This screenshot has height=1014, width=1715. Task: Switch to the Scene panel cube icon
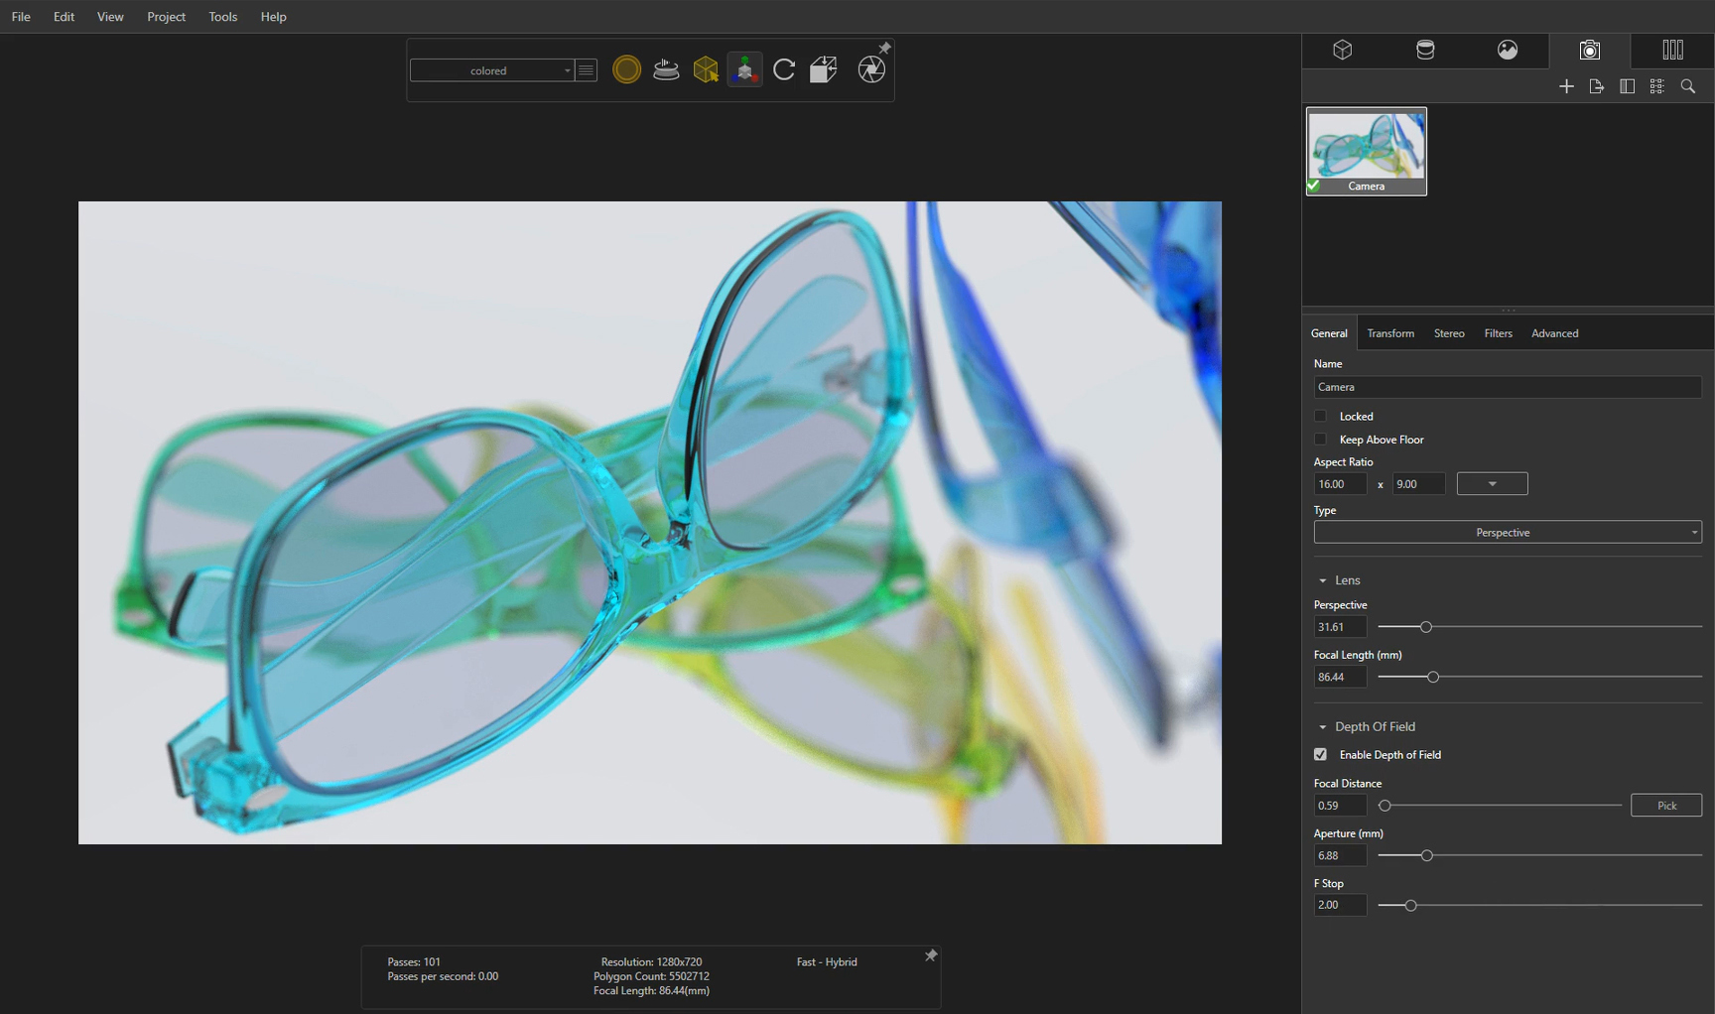1343,50
